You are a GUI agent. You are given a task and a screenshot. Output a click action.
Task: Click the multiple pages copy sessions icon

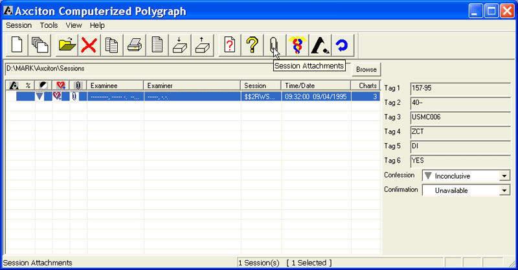point(39,45)
